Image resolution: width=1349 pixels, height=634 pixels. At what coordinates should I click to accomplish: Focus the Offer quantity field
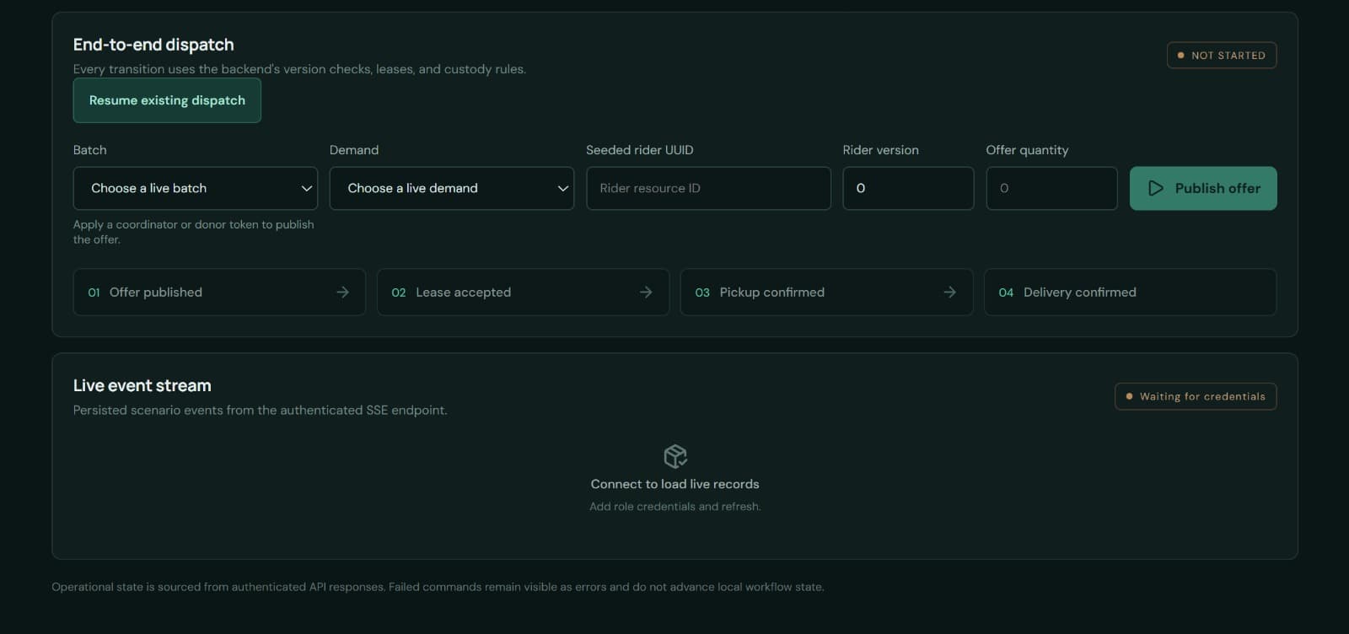(1051, 188)
